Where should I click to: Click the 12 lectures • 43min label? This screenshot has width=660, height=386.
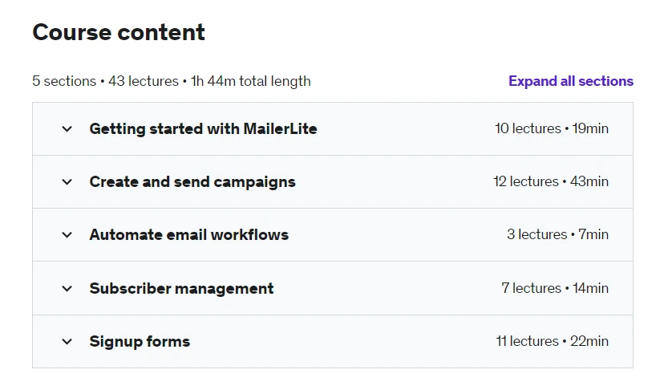tap(550, 182)
